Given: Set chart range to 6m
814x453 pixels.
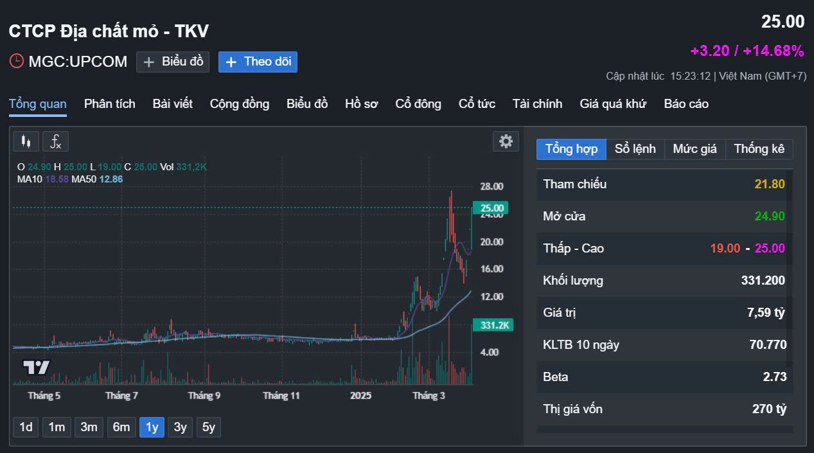Looking at the screenshot, I should (x=121, y=427).
